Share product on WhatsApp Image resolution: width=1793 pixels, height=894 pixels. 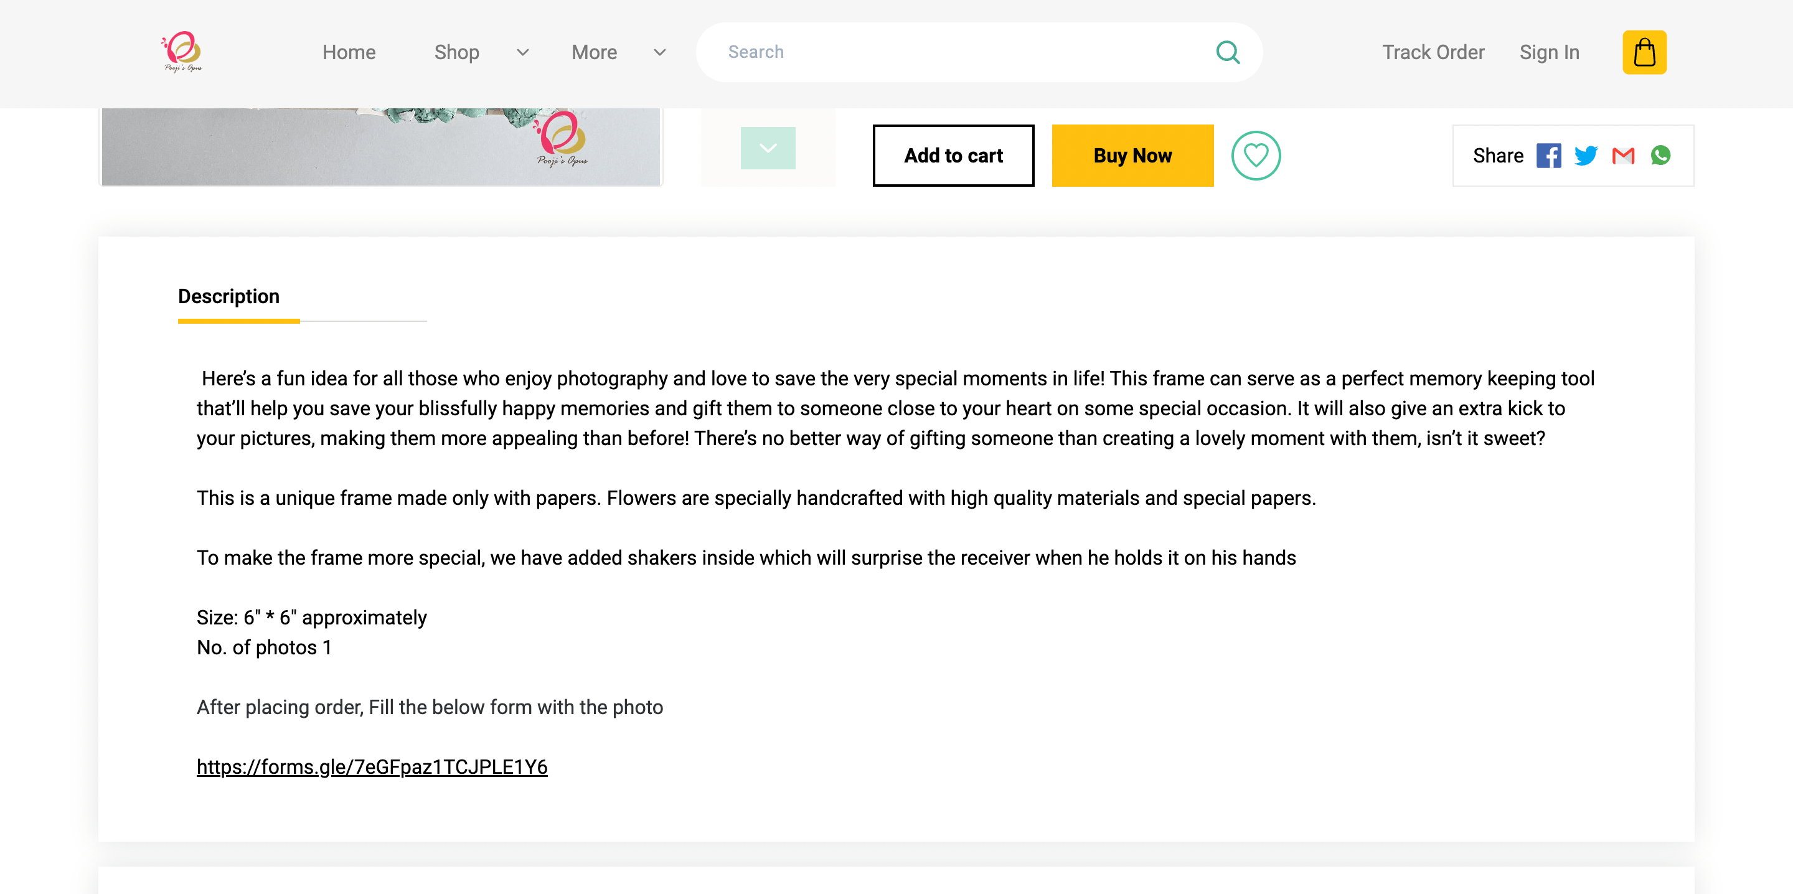[x=1660, y=155]
